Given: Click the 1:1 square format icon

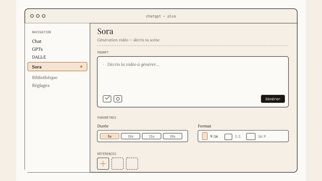Looking at the screenshot, I should 228,136.
